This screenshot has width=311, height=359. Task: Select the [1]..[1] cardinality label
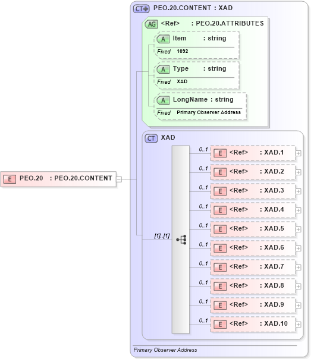tap(162, 236)
